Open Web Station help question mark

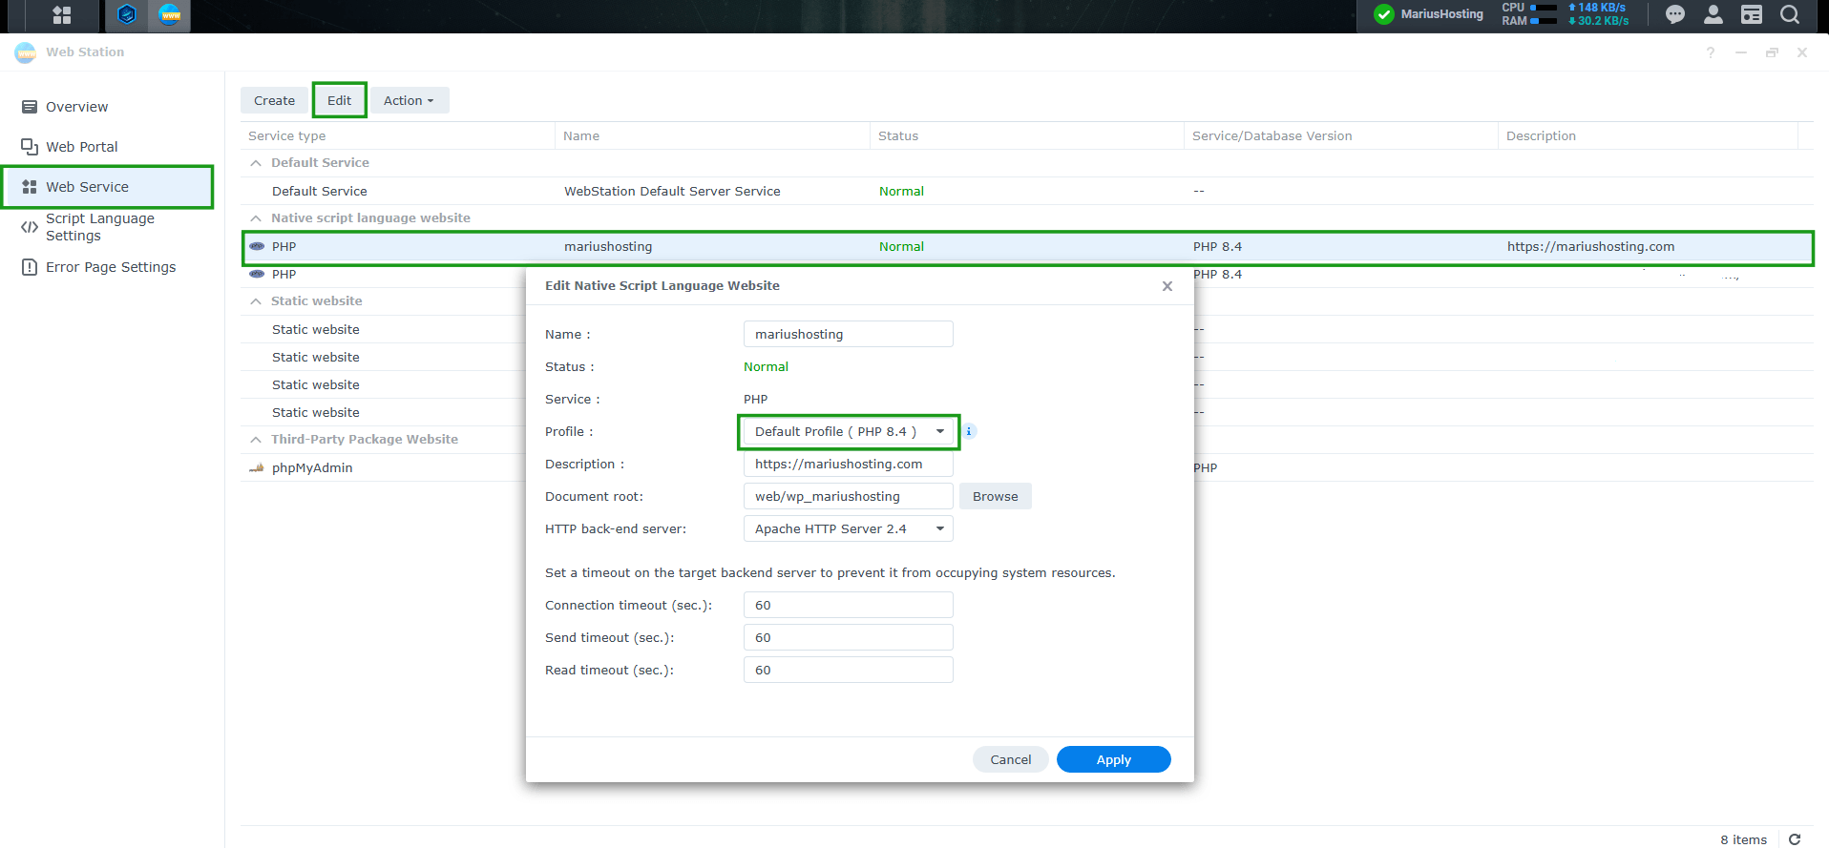point(1711,52)
